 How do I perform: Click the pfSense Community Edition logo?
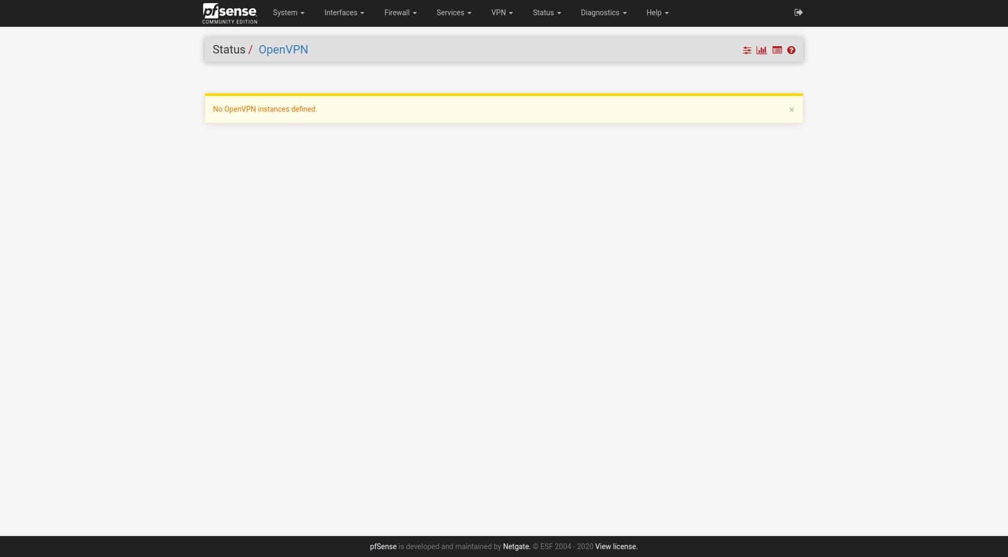tap(229, 13)
